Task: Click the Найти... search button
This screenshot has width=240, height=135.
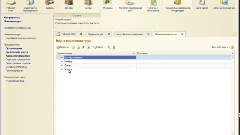Action: pos(99,47)
